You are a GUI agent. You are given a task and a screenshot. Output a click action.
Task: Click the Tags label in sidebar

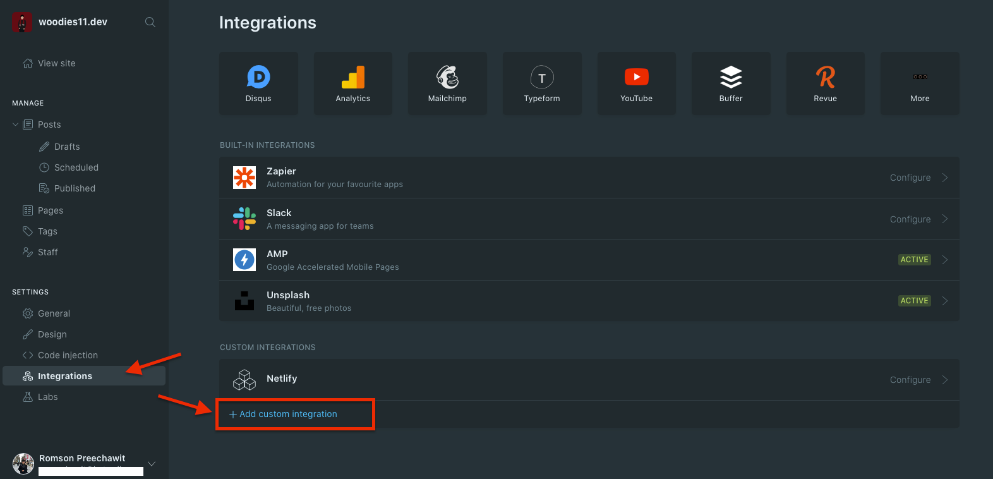47,231
